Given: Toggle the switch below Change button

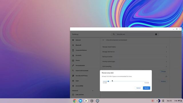Looking at the screenshot, I should click(166, 76).
